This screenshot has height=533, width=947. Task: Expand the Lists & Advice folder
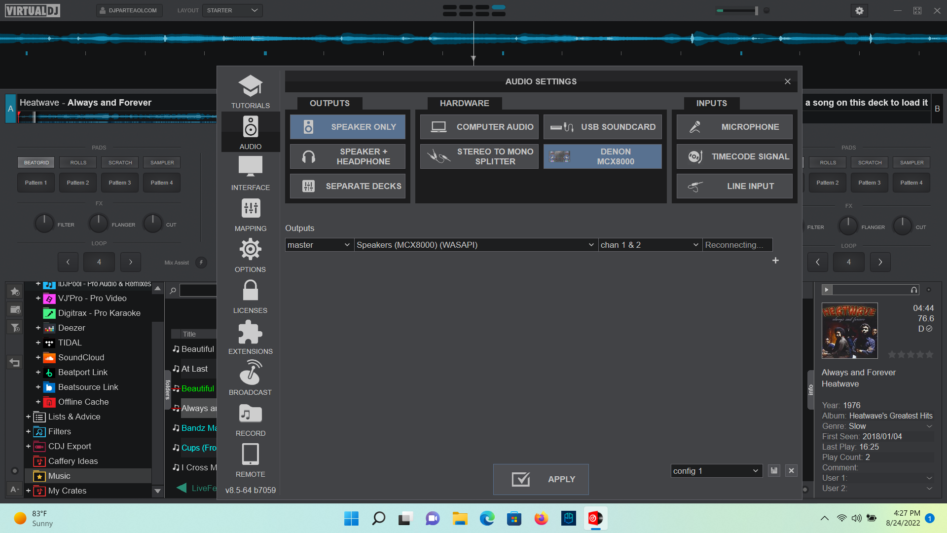coord(28,417)
